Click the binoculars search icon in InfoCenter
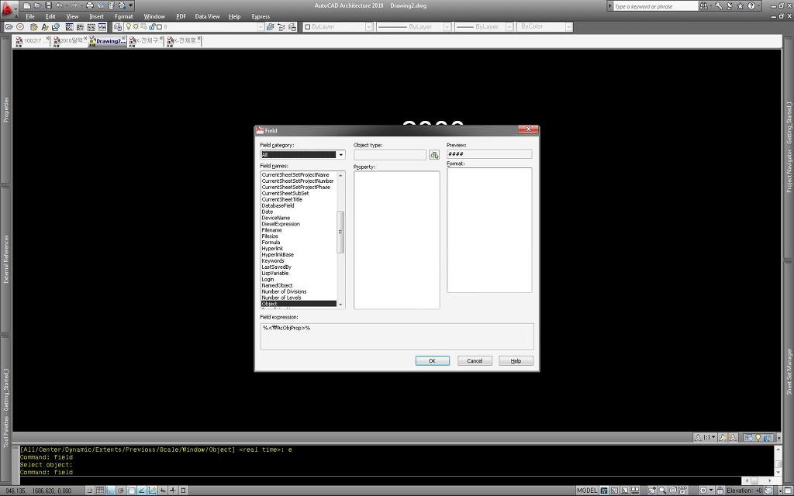Viewport: 794px width, 496px height. point(703,6)
